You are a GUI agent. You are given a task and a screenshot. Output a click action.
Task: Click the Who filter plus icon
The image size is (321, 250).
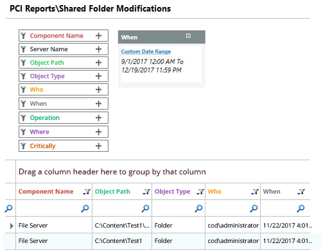tap(98, 90)
